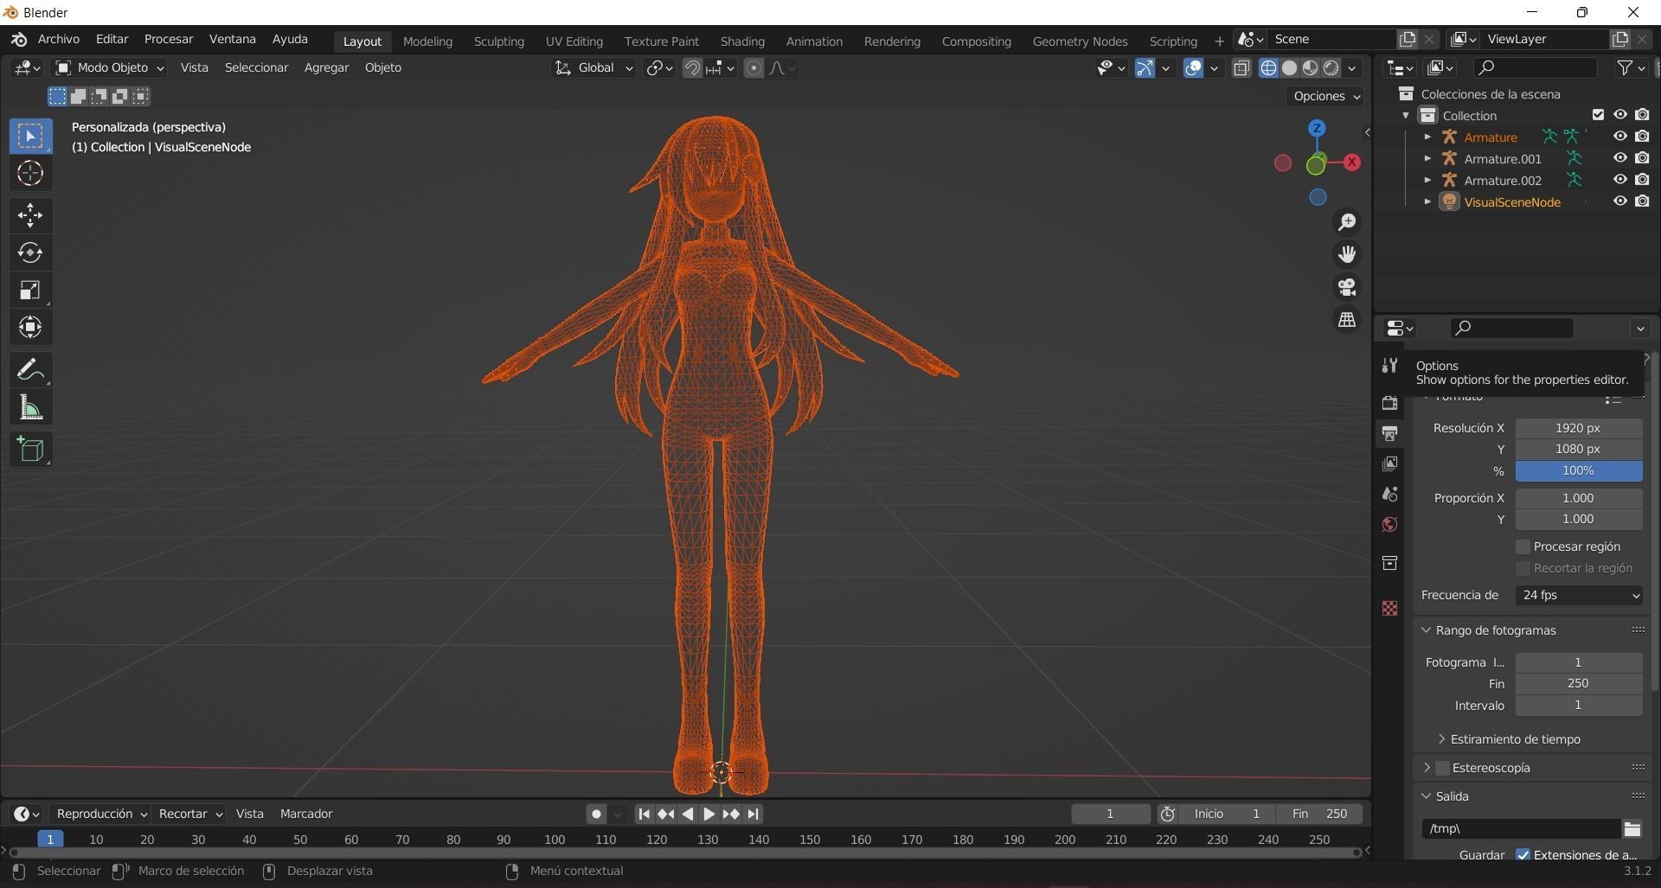Open the Opciones dropdown in viewport
Screen dimensions: 1661x888
pyautogui.click(x=1326, y=96)
